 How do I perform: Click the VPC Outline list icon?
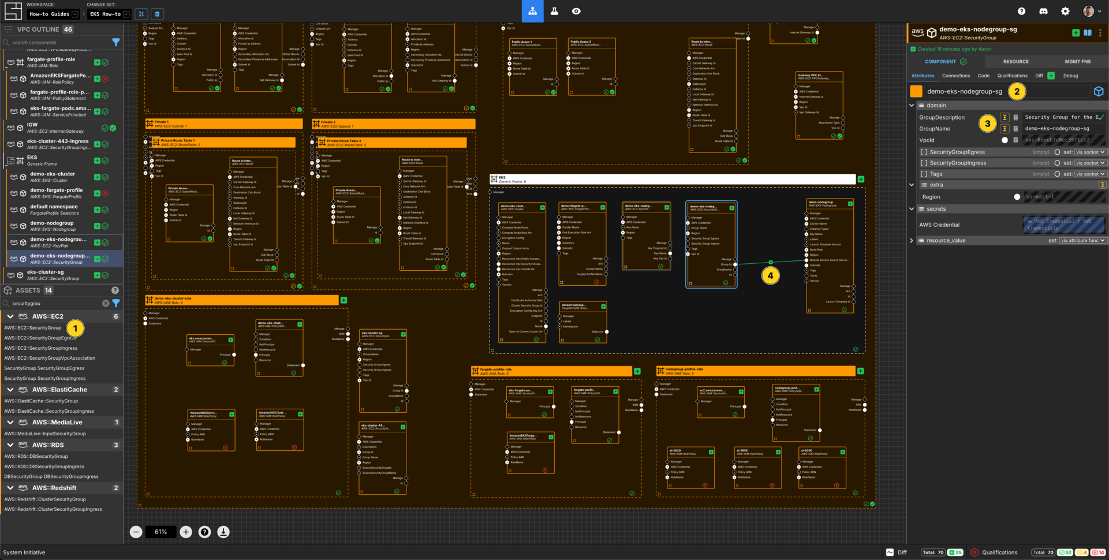pyautogui.click(x=9, y=29)
